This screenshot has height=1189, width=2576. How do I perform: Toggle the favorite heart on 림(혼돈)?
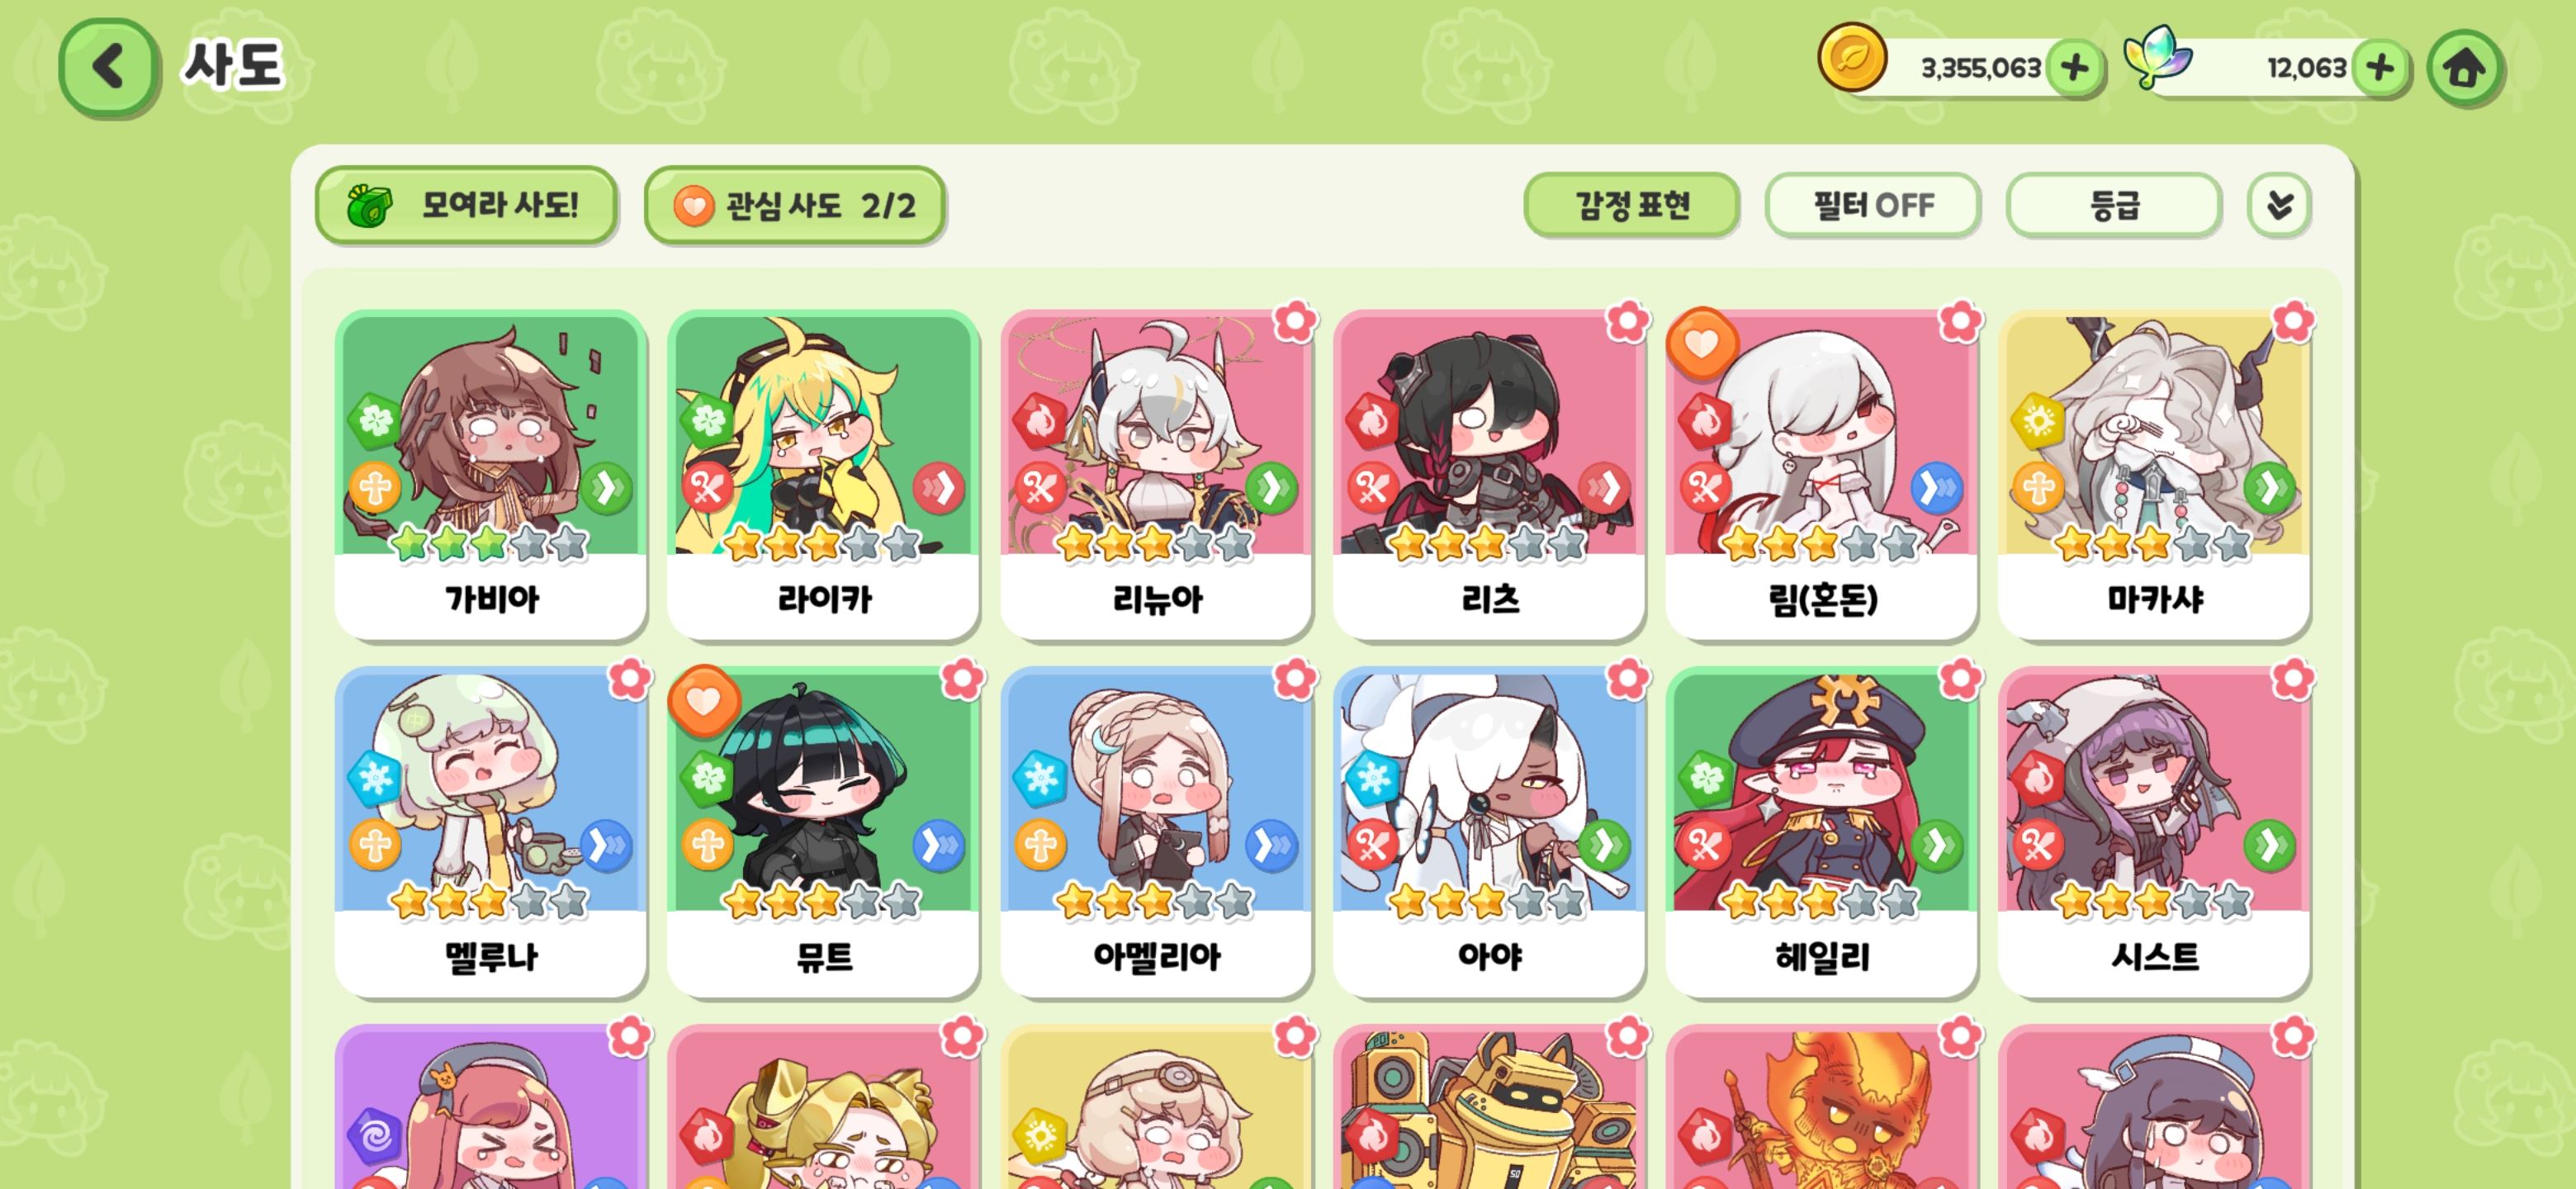click(1701, 344)
